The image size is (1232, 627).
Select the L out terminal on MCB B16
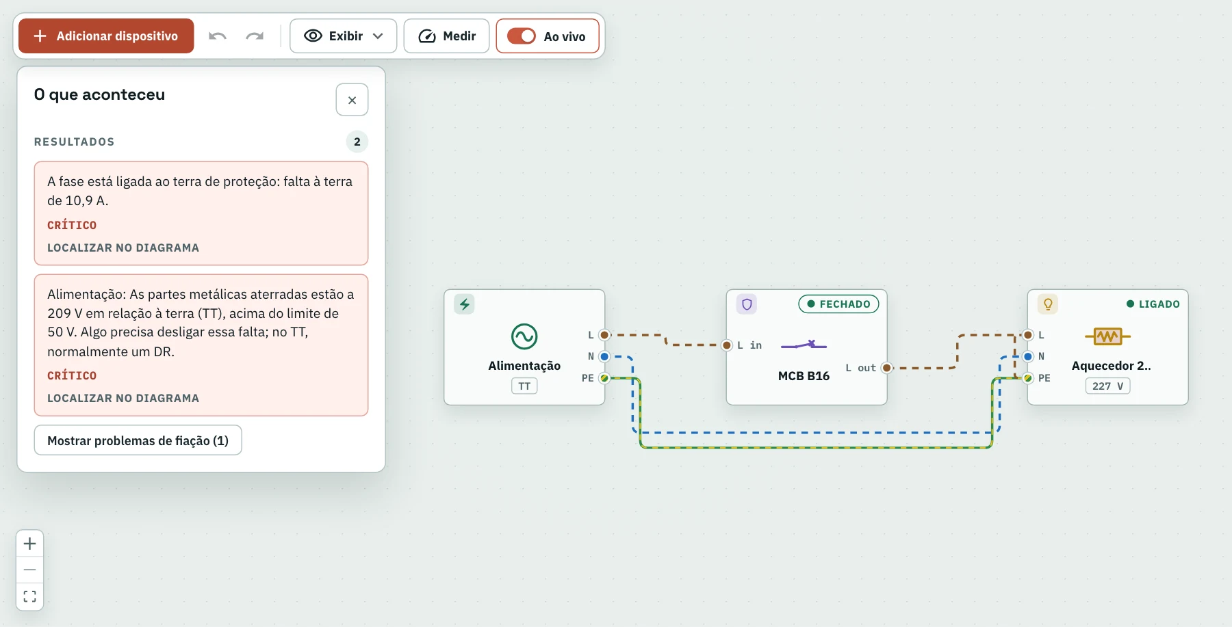tap(887, 368)
